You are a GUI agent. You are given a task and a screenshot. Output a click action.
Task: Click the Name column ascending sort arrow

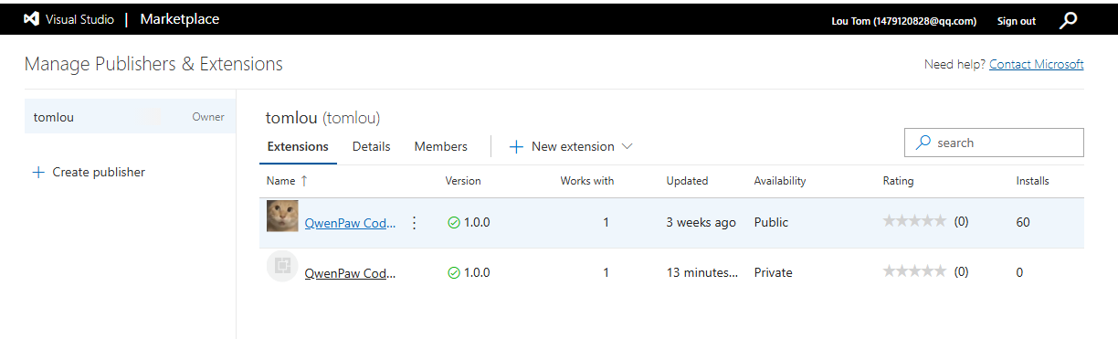[x=304, y=181]
